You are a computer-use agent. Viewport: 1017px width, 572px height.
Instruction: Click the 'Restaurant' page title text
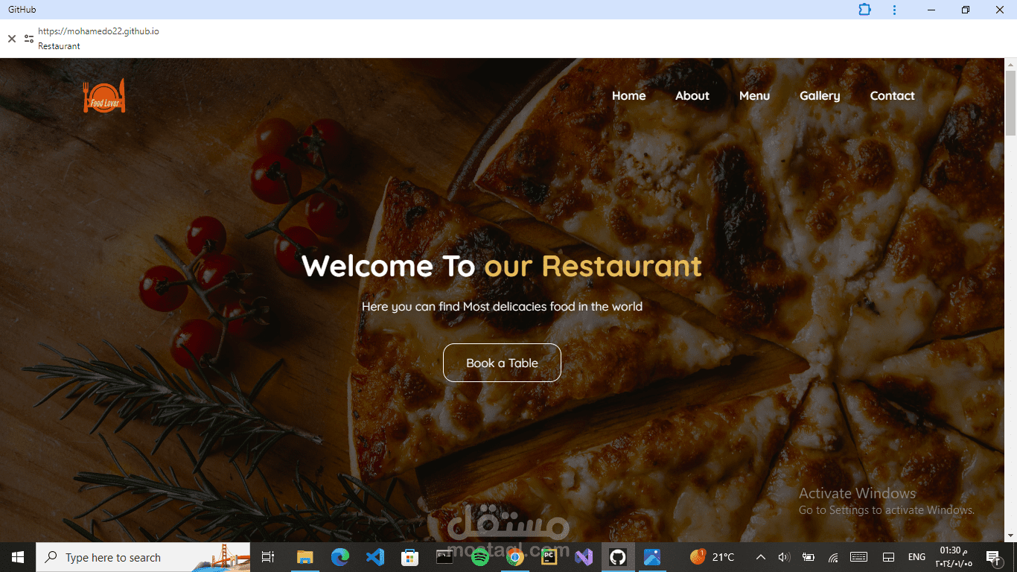pos(59,46)
